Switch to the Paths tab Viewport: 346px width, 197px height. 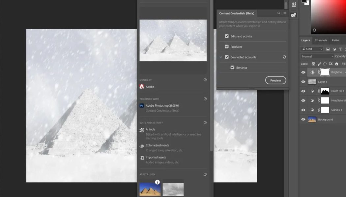(336, 40)
